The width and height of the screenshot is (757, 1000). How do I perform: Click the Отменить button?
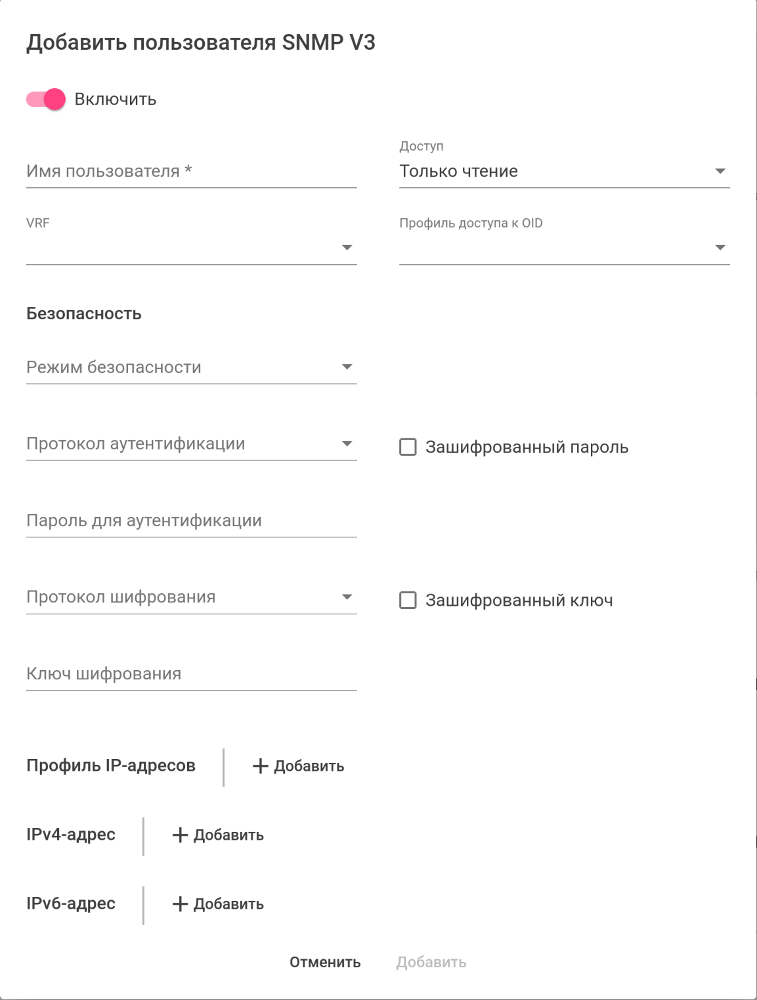tap(325, 963)
